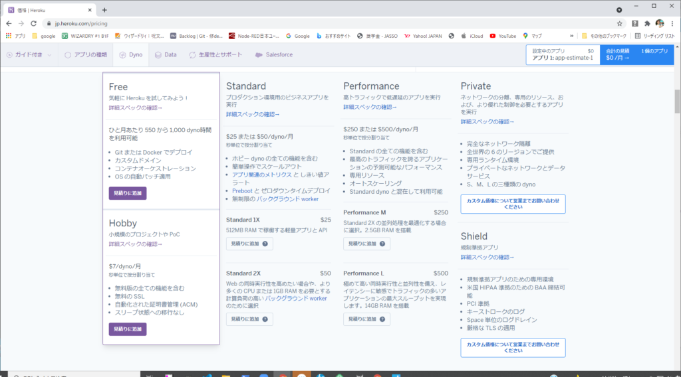
Task: Reload the page with the refresh icon
Action: tap(33, 23)
